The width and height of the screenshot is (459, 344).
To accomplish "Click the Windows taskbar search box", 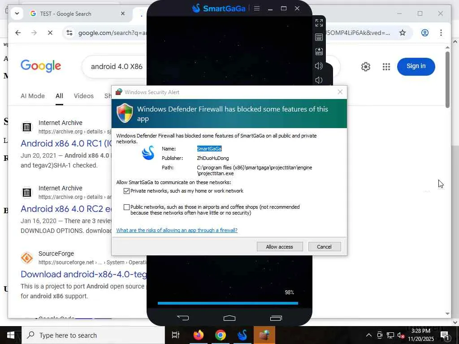I will point(93,335).
